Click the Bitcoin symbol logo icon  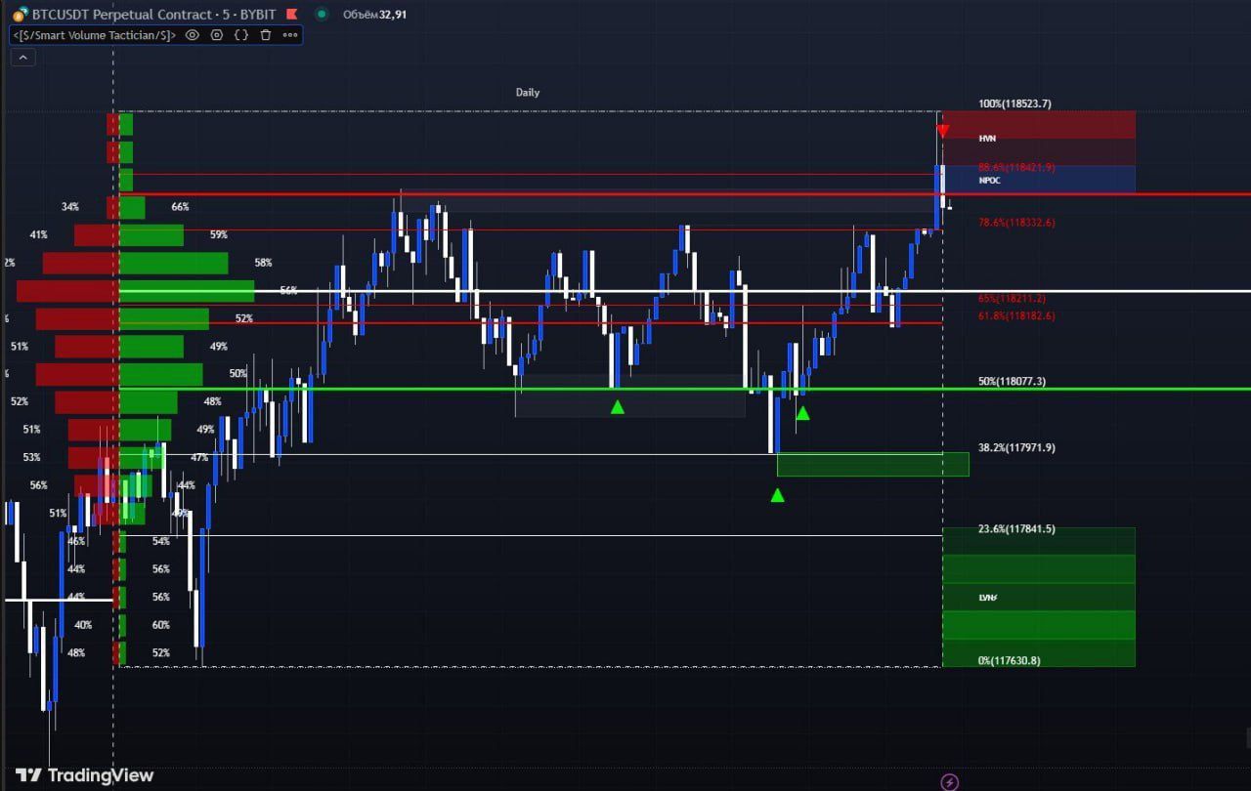coord(20,15)
